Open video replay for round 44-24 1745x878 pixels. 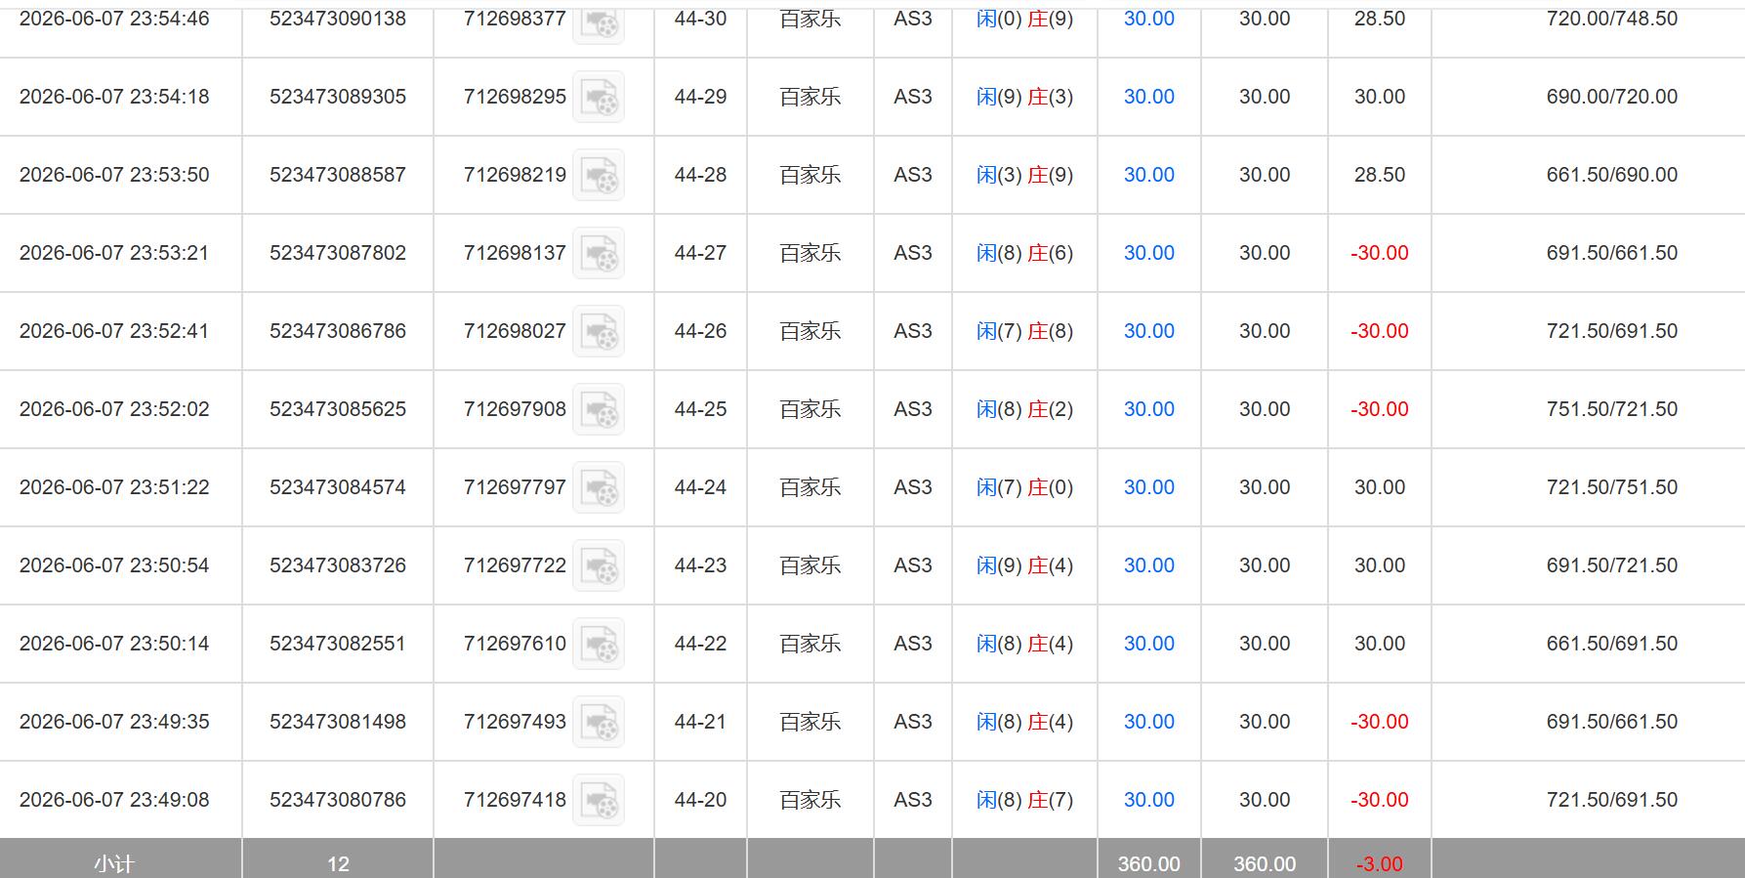click(x=599, y=487)
